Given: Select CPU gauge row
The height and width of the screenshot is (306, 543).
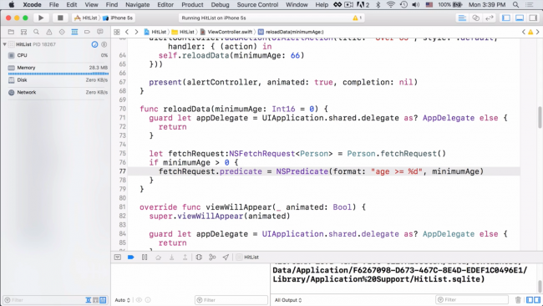Looking at the screenshot, I should 58,55.
